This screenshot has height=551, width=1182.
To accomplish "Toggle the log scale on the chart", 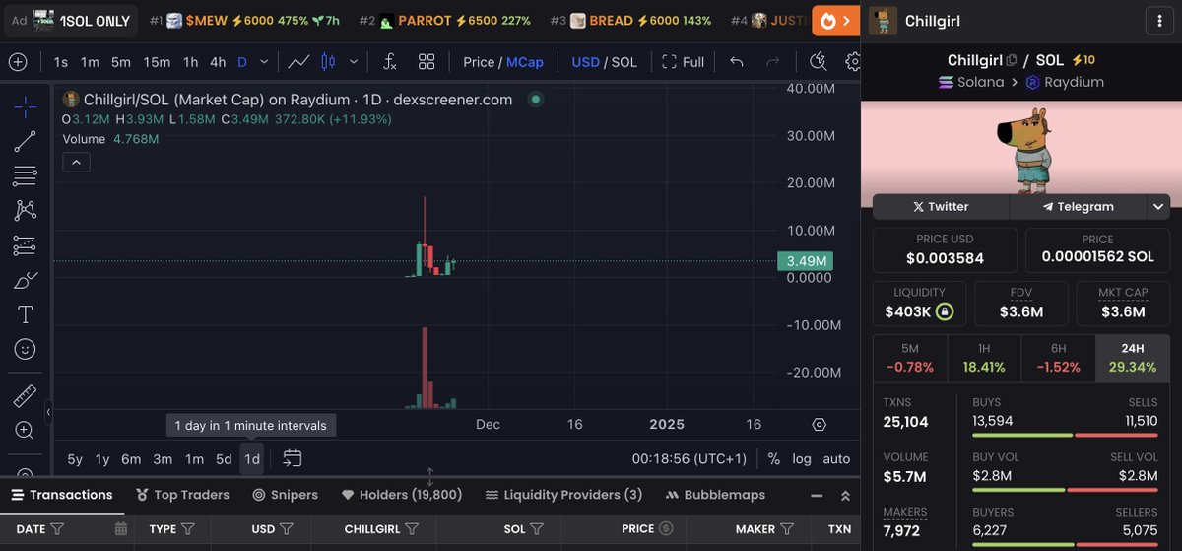I will [x=802, y=459].
